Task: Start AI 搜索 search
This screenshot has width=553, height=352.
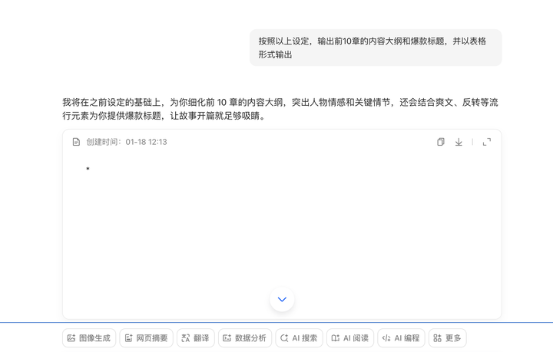Action: pyautogui.click(x=299, y=338)
